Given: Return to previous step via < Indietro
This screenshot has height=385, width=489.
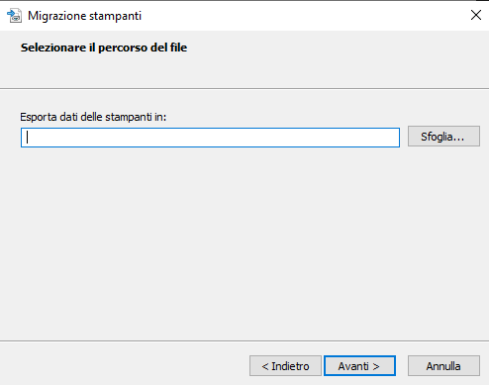Looking at the screenshot, I should tap(285, 366).
